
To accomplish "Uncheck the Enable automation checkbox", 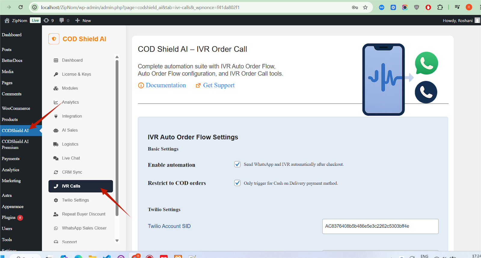I will click(x=237, y=164).
